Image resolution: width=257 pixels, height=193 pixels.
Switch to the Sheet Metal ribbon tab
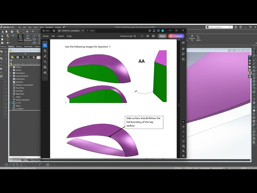pyautogui.click(x=28, y=47)
